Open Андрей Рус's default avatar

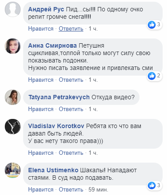13,9
